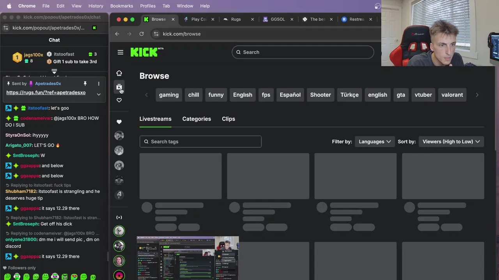Click browser back arrow in Kick window

click(x=117, y=34)
